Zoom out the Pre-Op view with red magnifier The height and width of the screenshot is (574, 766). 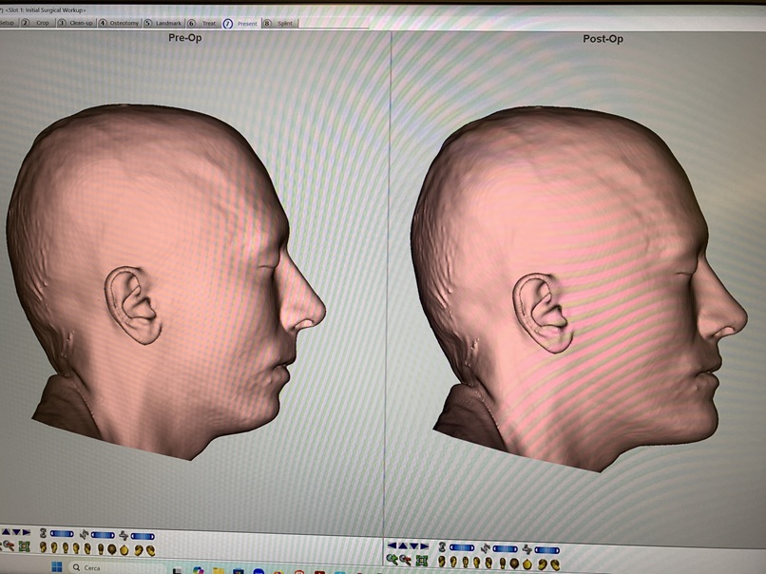tap(9, 545)
